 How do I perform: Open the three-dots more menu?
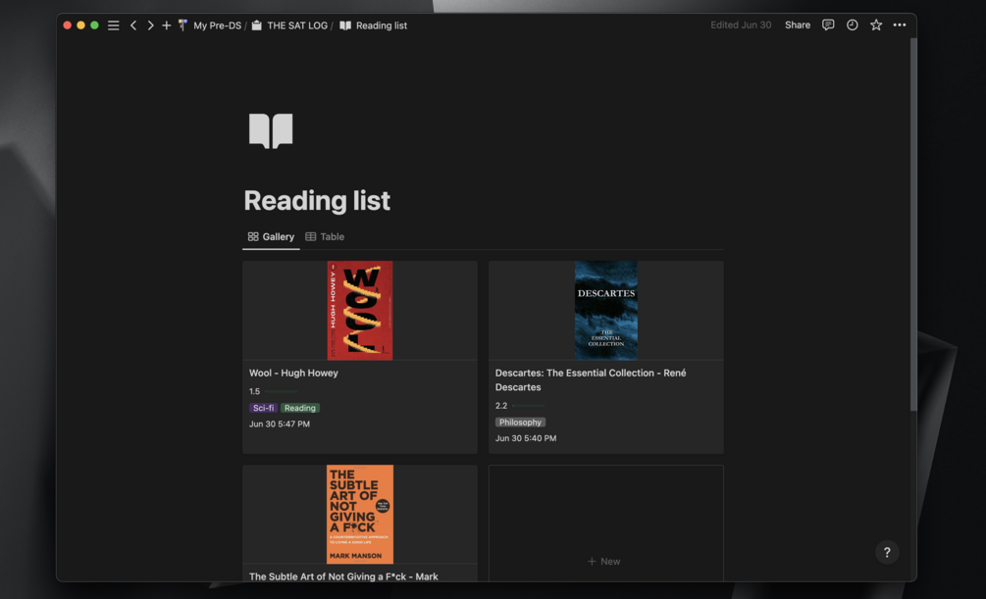click(x=900, y=25)
